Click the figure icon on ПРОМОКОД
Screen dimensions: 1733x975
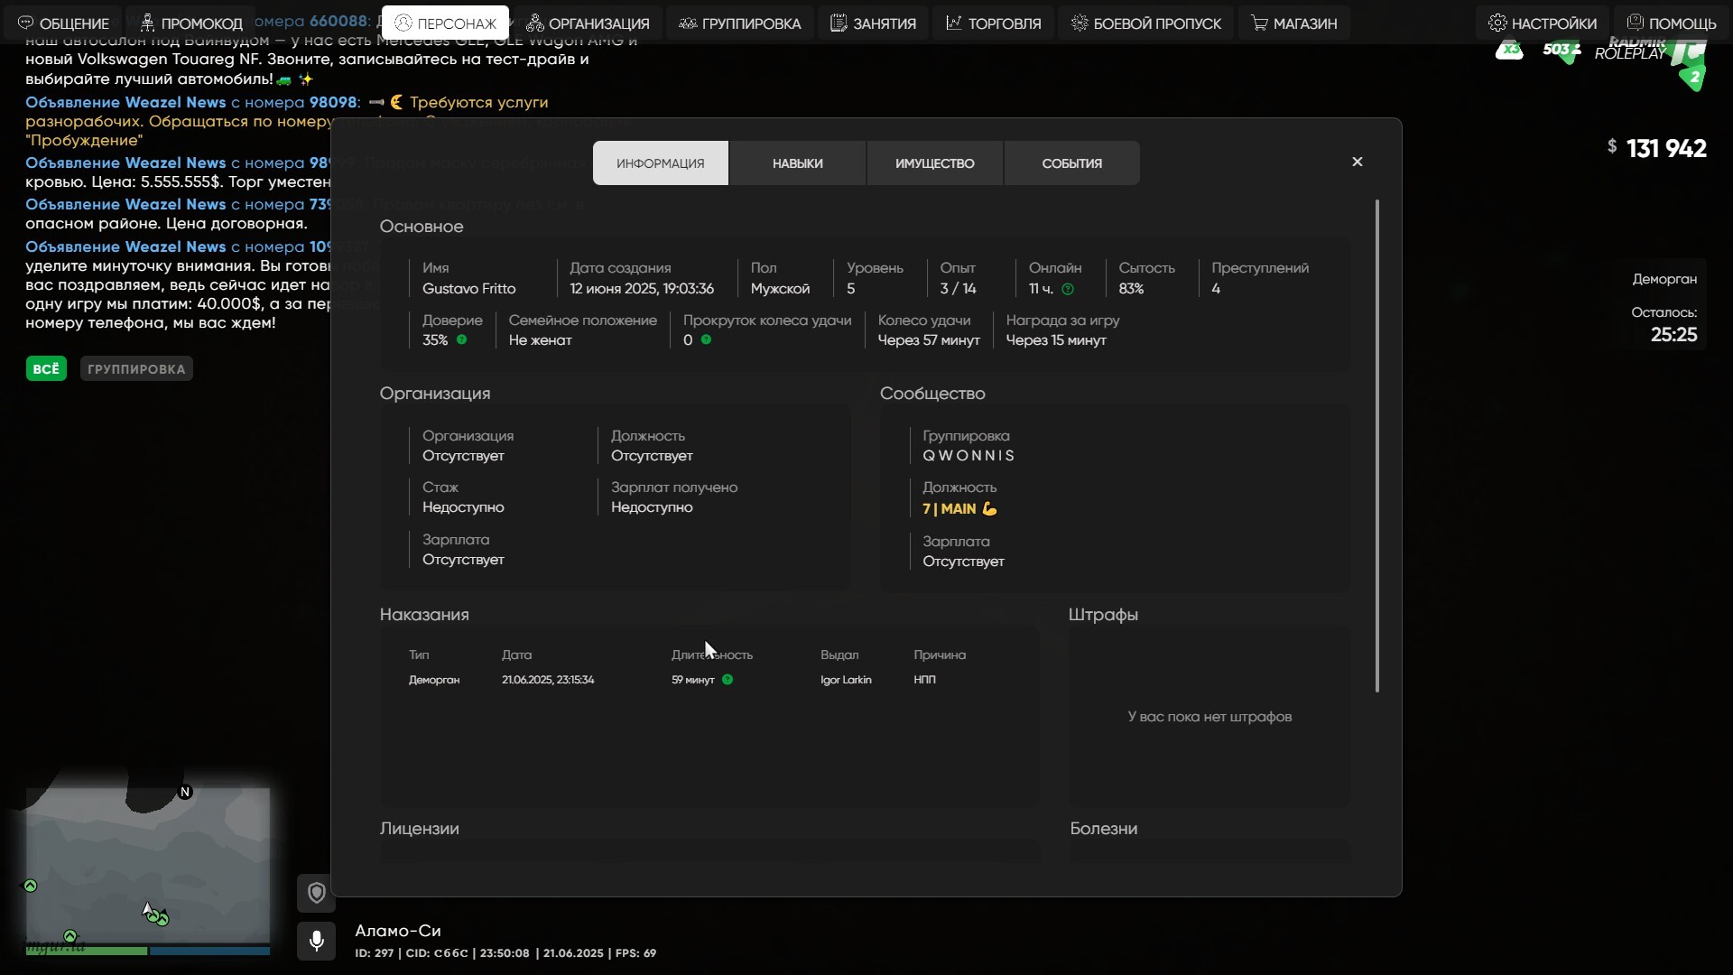(x=147, y=23)
